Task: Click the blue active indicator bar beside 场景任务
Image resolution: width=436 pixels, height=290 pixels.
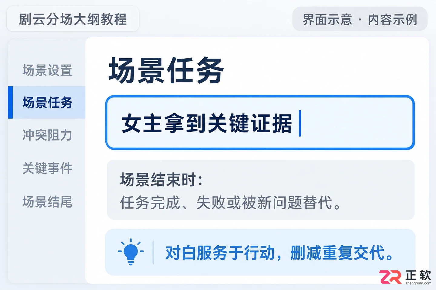Action: [x=10, y=102]
